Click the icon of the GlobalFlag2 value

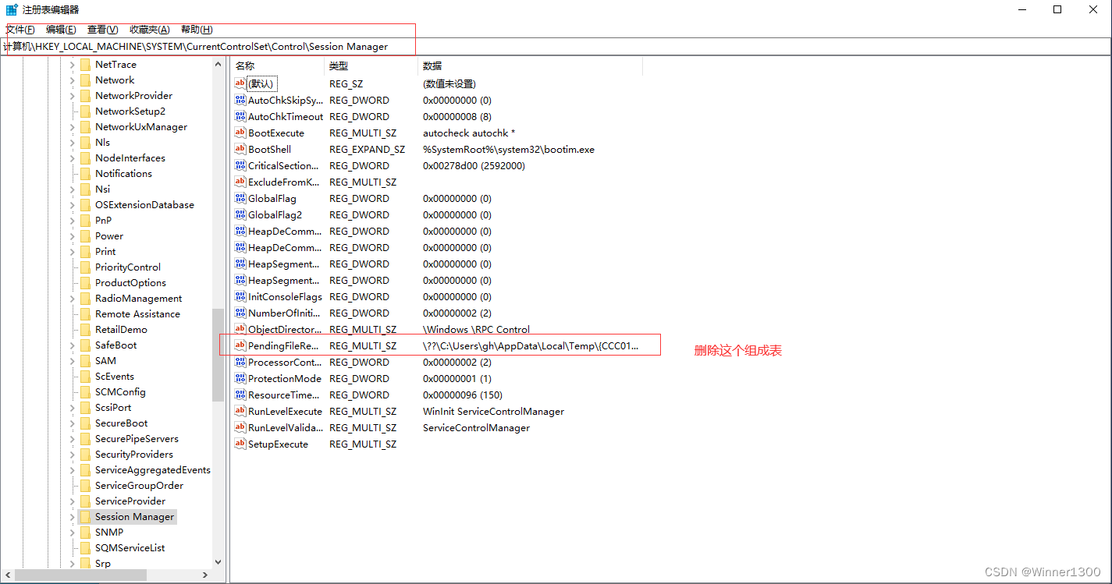click(x=240, y=214)
